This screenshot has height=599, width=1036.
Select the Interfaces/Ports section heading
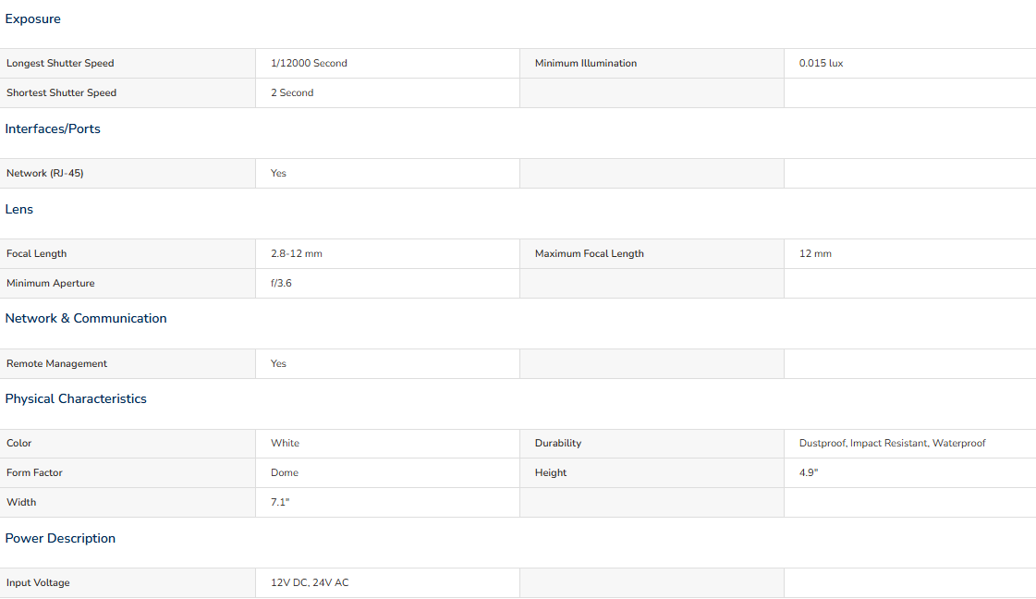point(53,128)
